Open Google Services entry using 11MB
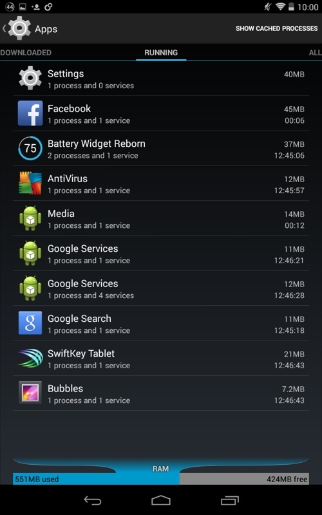This screenshot has width=322, height=515. pyautogui.click(x=161, y=253)
